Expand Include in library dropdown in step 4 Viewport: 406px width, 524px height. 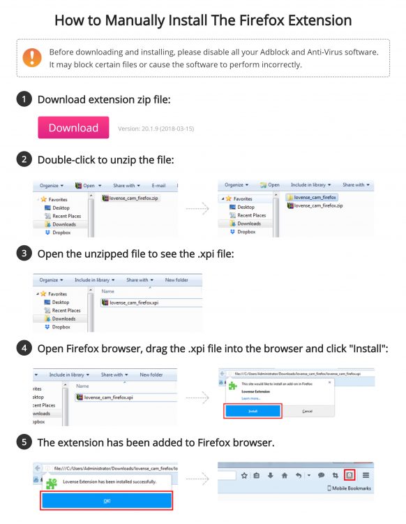(69, 374)
